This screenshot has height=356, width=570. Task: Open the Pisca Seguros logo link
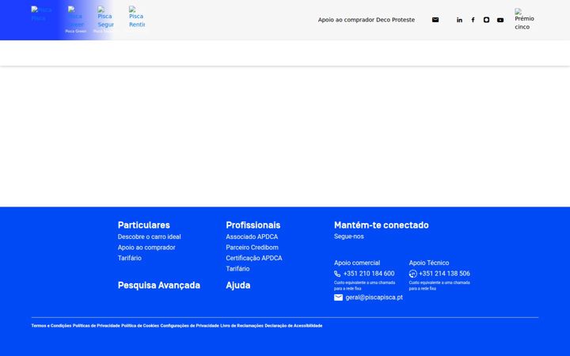click(x=105, y=17)
